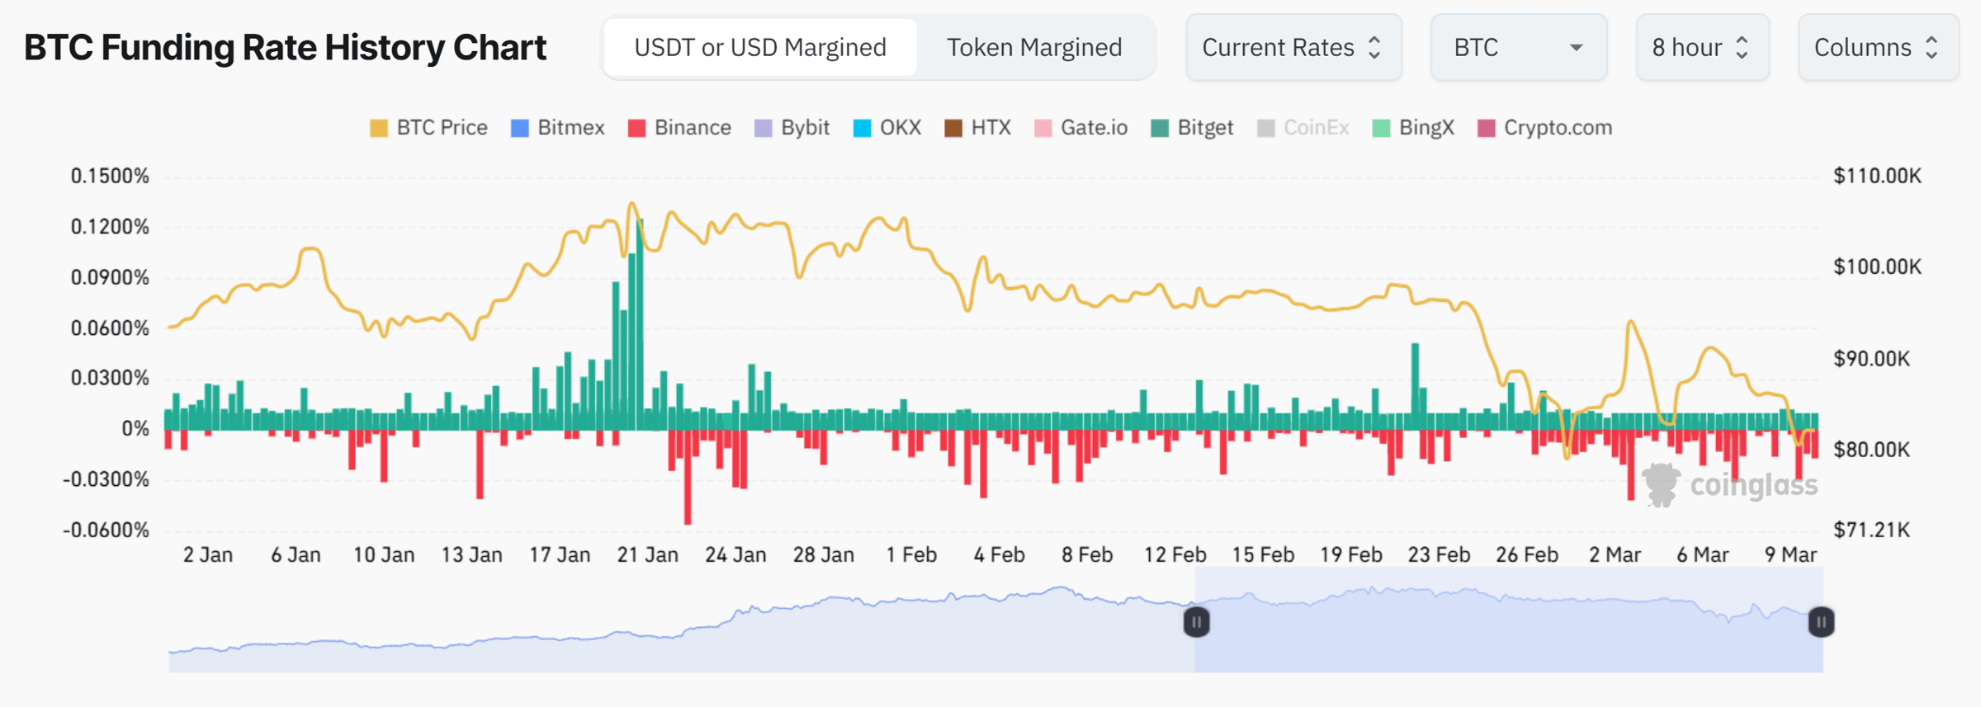Click the 2 Jan x-axis label
This screenshot has height=707, width=1981.
tap(207, 555)
